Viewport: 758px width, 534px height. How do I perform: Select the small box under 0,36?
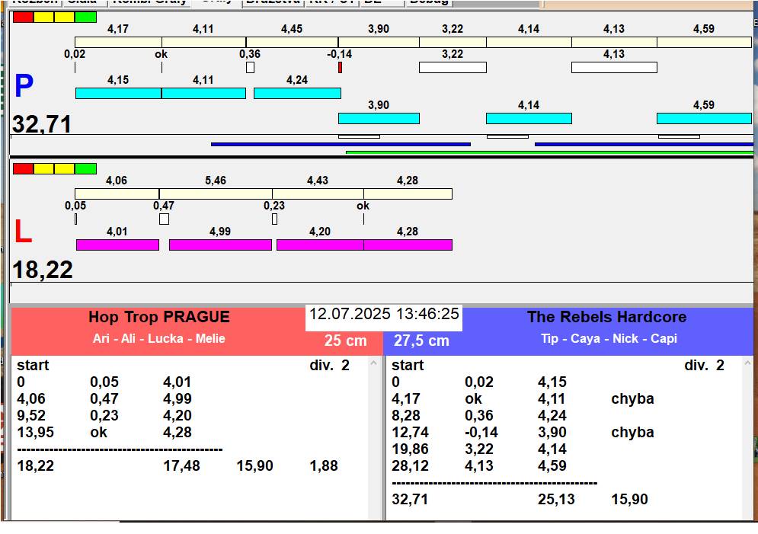[x=250, y=67]
